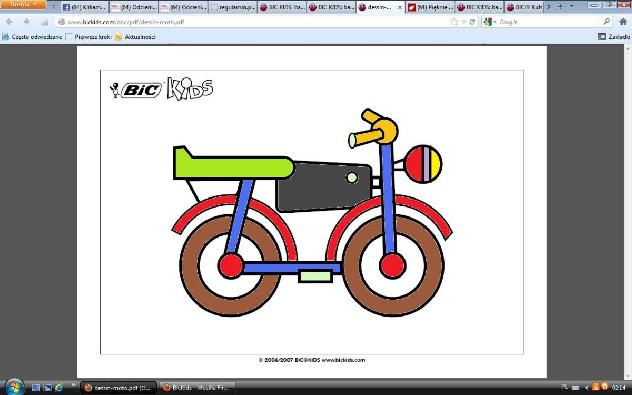The image size is (632, 395).
Task: Open the Google search engine selector
Action: tap(490, 22)
